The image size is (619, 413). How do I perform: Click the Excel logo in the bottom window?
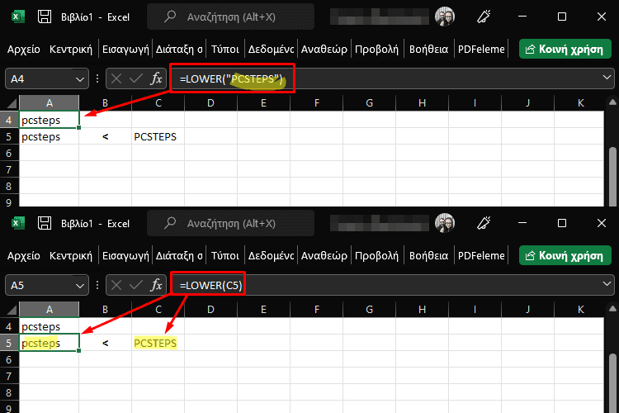[x=17, y=223]
